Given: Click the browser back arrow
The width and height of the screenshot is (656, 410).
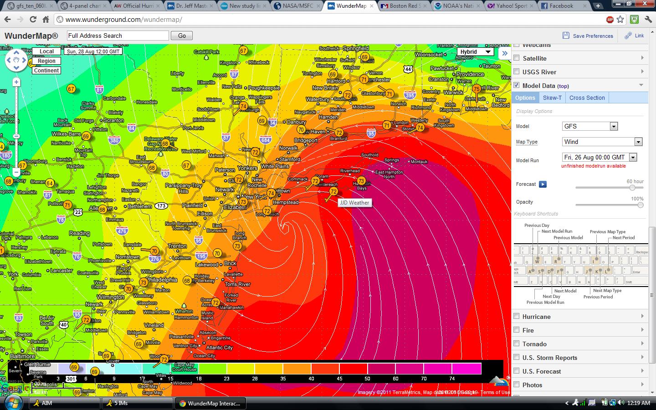Looking at the screenshot, I should (7, 20).
